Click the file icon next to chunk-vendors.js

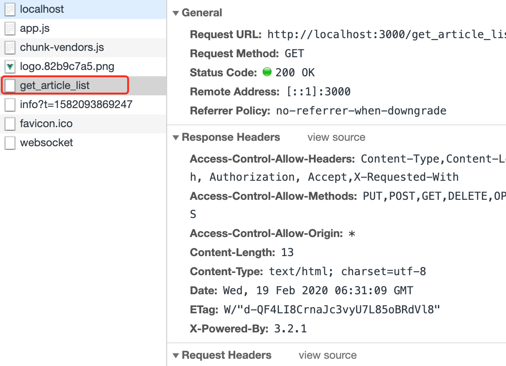(10, 47)
